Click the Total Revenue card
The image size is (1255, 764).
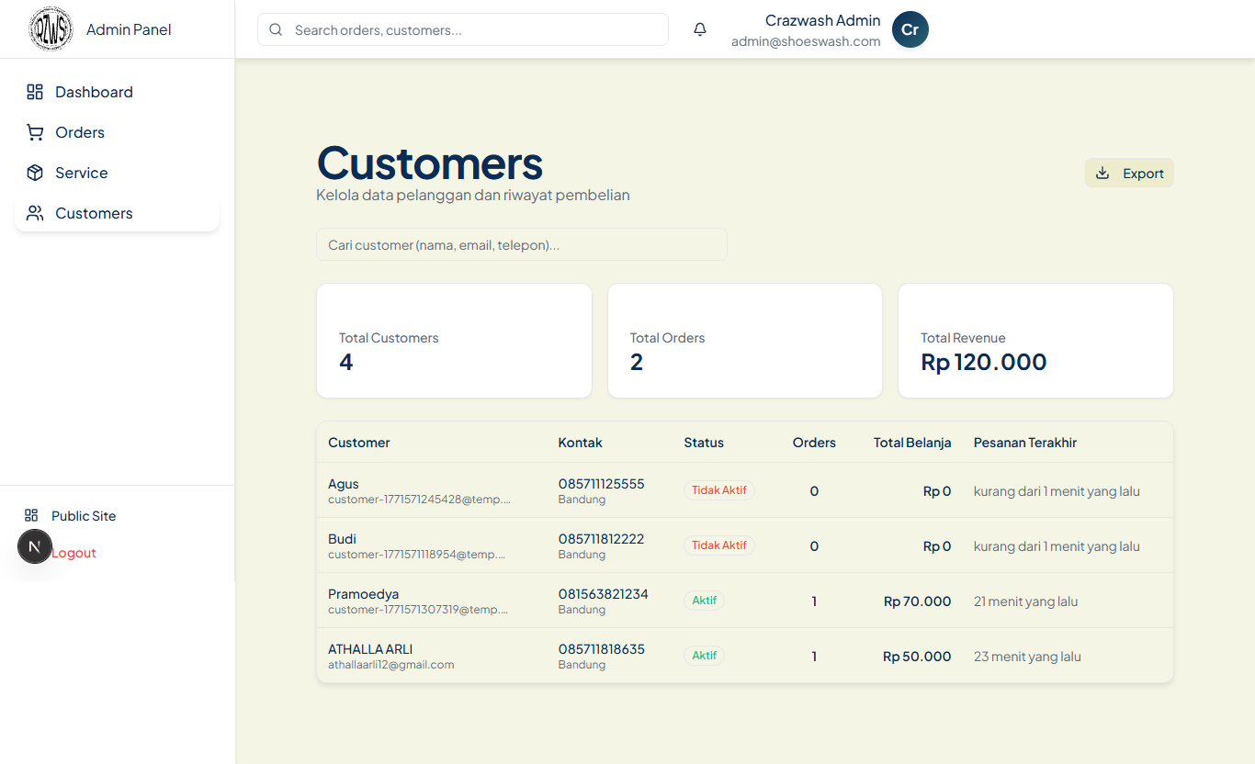(1035, 341)
